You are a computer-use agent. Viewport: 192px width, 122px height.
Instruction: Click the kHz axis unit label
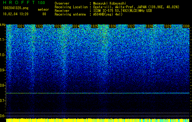point(3,25)
